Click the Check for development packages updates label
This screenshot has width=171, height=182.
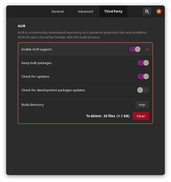coord(53,90)
